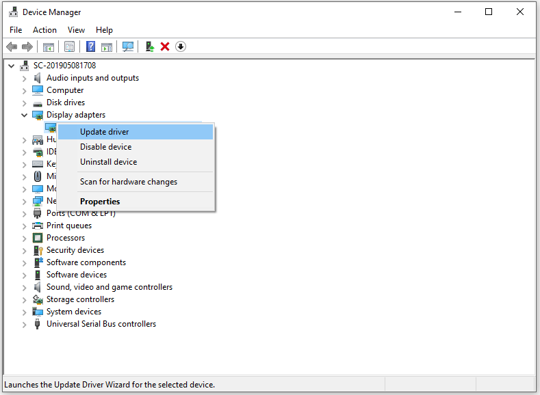The image size is (540, 395).
Task: Expand the Software components category
Action: (x=24, y=263)
